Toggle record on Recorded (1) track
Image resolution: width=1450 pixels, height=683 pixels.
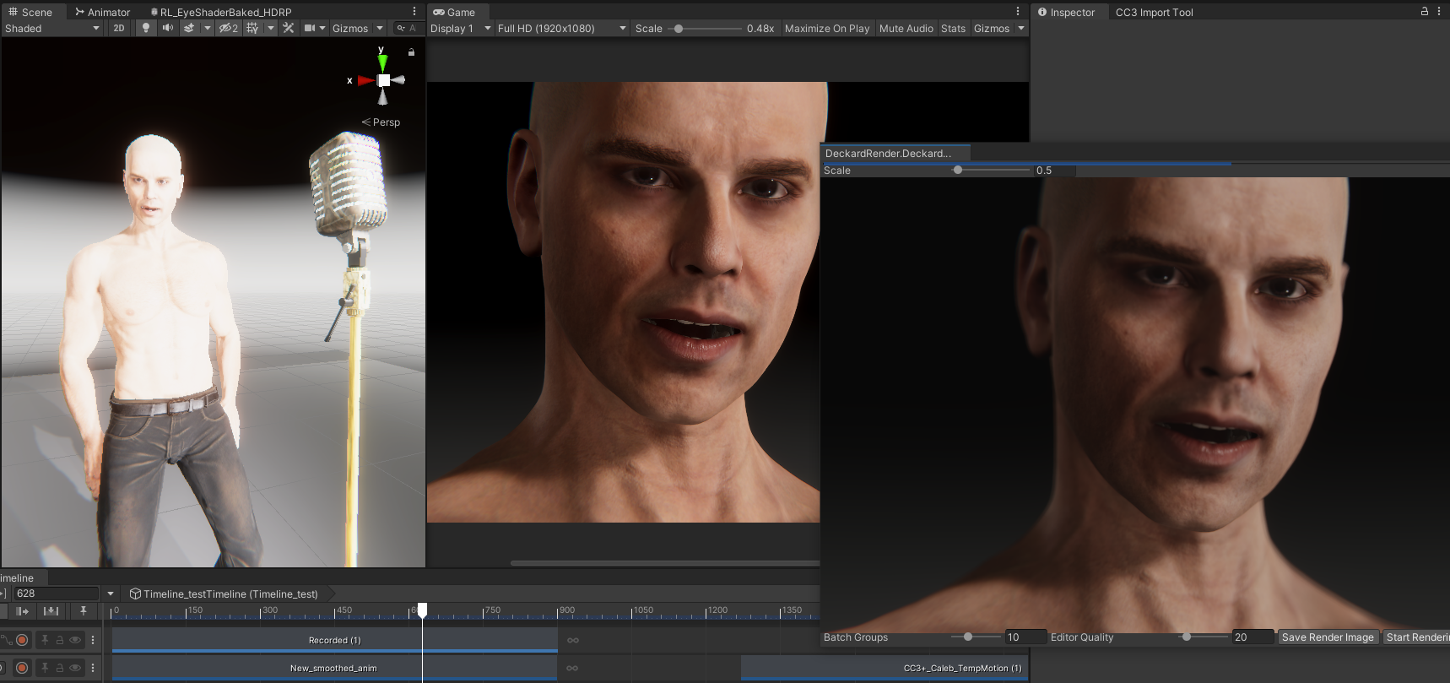tap(22, 640)
